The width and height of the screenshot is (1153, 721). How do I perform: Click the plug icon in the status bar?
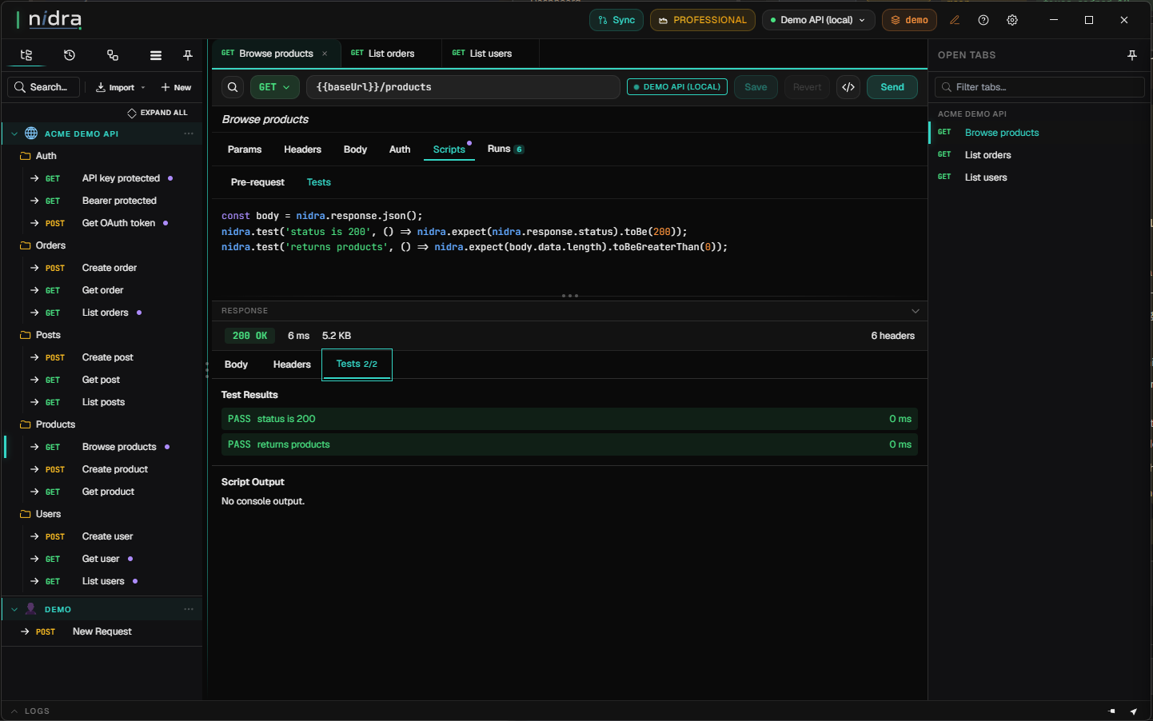(1112, 711)
